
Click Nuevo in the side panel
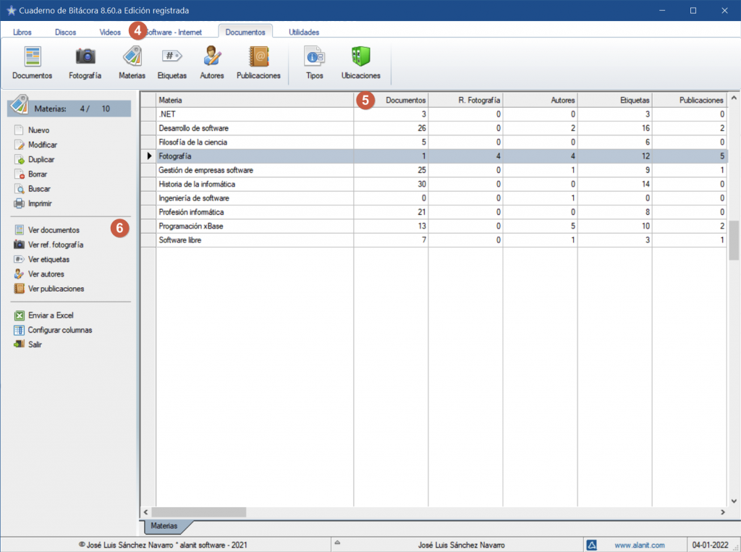click(38, 130)
